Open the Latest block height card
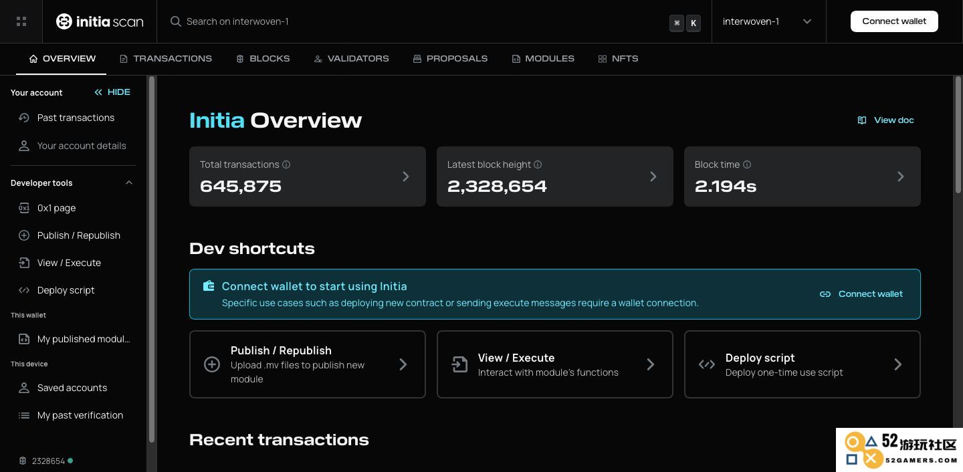 click(555, 176)
